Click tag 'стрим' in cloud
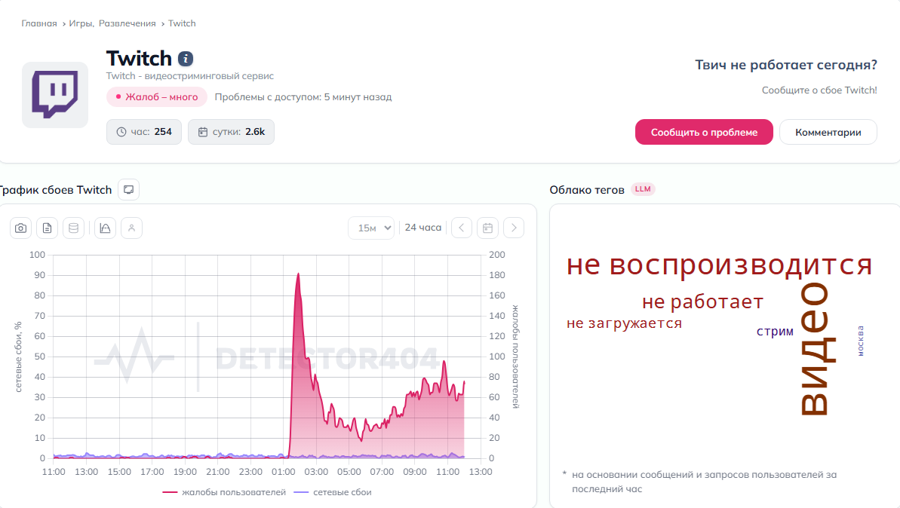 coord(775,332)
